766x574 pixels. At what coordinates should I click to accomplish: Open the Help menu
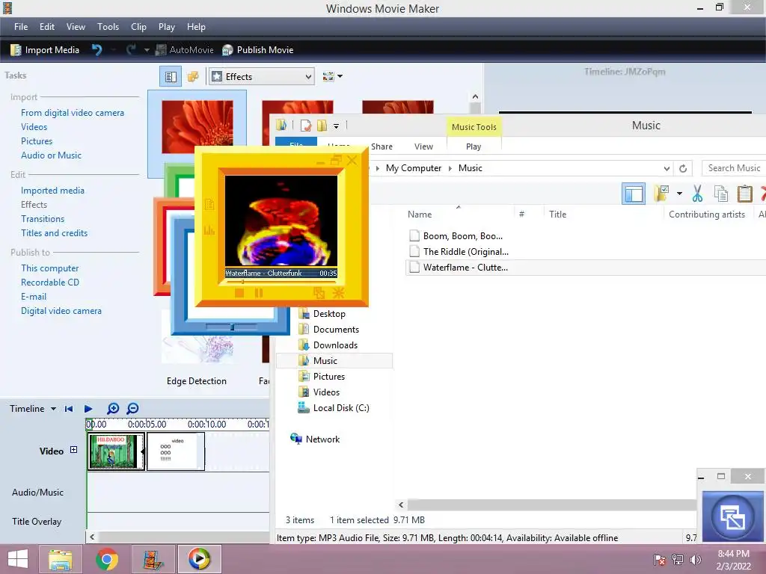click(x=196, y=27)
